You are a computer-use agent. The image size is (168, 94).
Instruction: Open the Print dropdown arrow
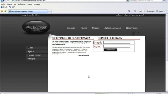tap(143, 11)
